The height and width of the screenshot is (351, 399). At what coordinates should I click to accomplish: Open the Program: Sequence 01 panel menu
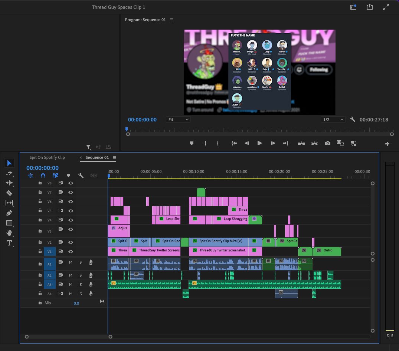point(171,20)
